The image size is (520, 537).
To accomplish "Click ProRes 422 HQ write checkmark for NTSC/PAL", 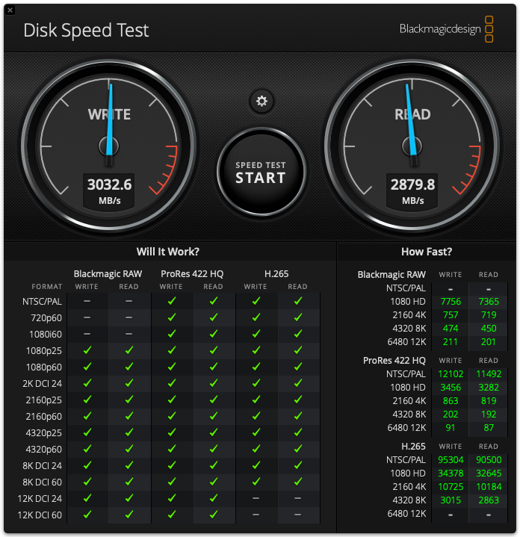I will point(172,301).
